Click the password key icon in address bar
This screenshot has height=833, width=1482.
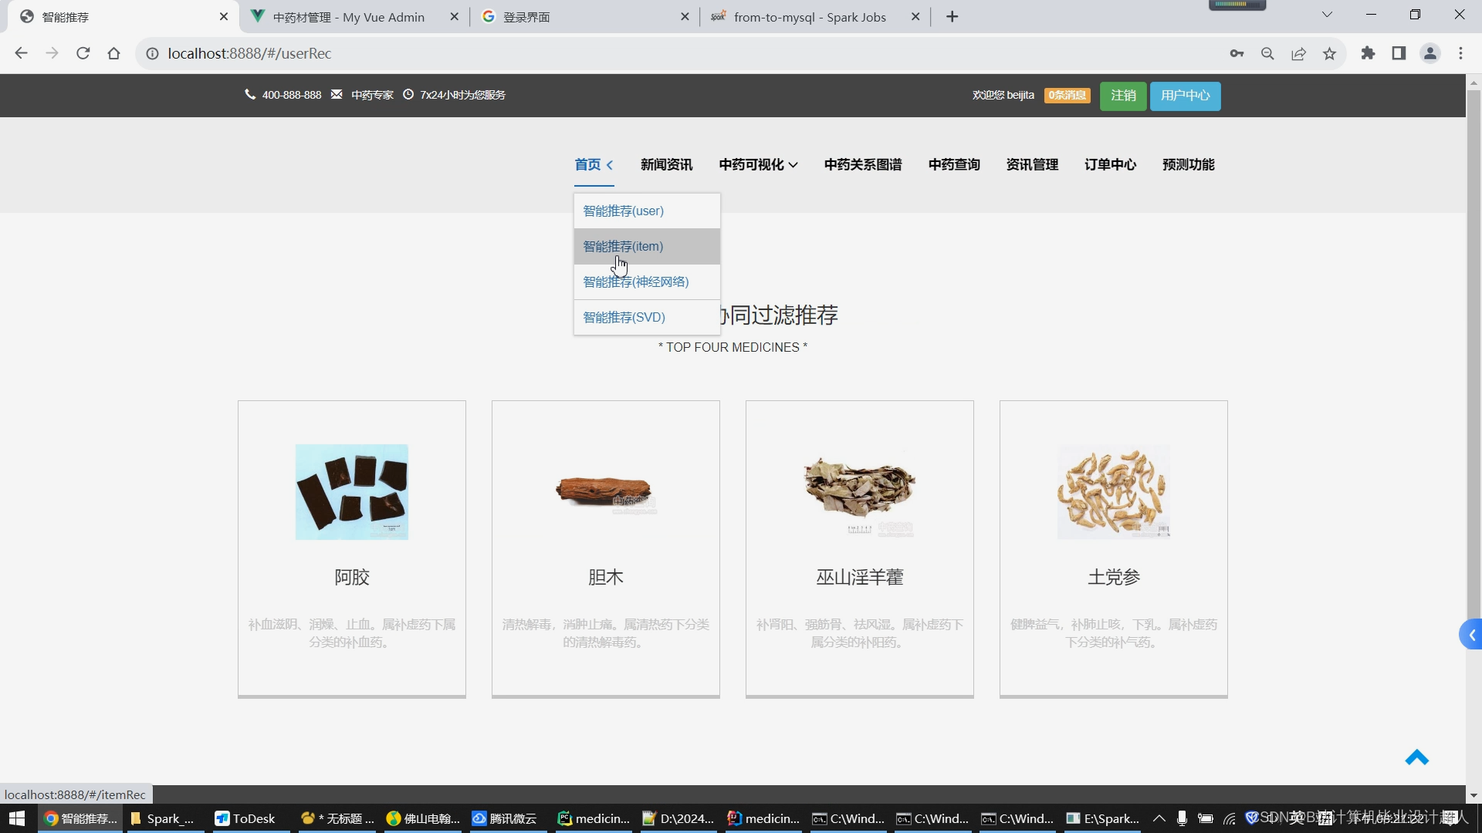[1237, 53]
